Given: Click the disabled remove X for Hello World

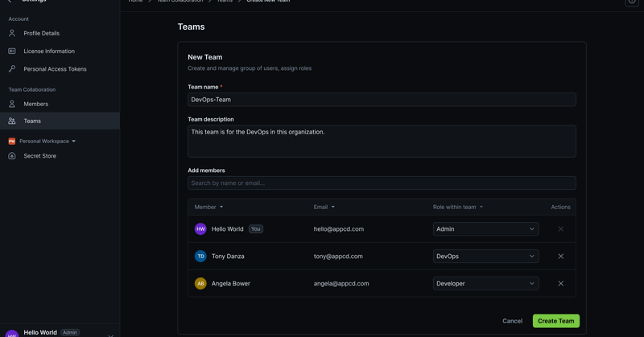Looking at the screenshot, I should click(x=560, y=229).
